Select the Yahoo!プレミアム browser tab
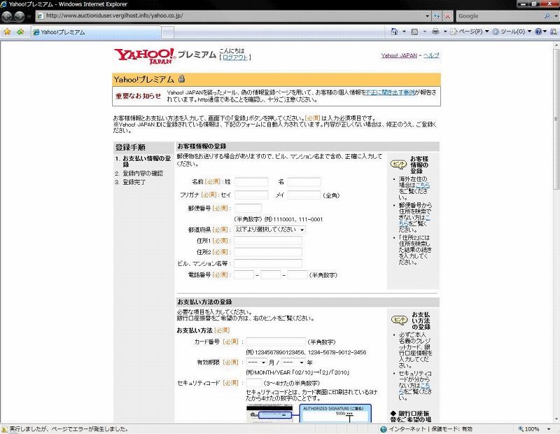The height and width of the screenshot is (434, 560). coord(96,32)
